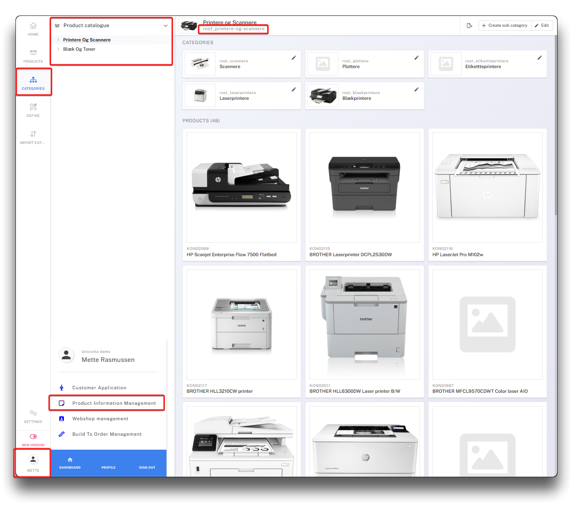Click the product catalogue box icon
Viewport: 573px width, 505px height.
(57, 26)
